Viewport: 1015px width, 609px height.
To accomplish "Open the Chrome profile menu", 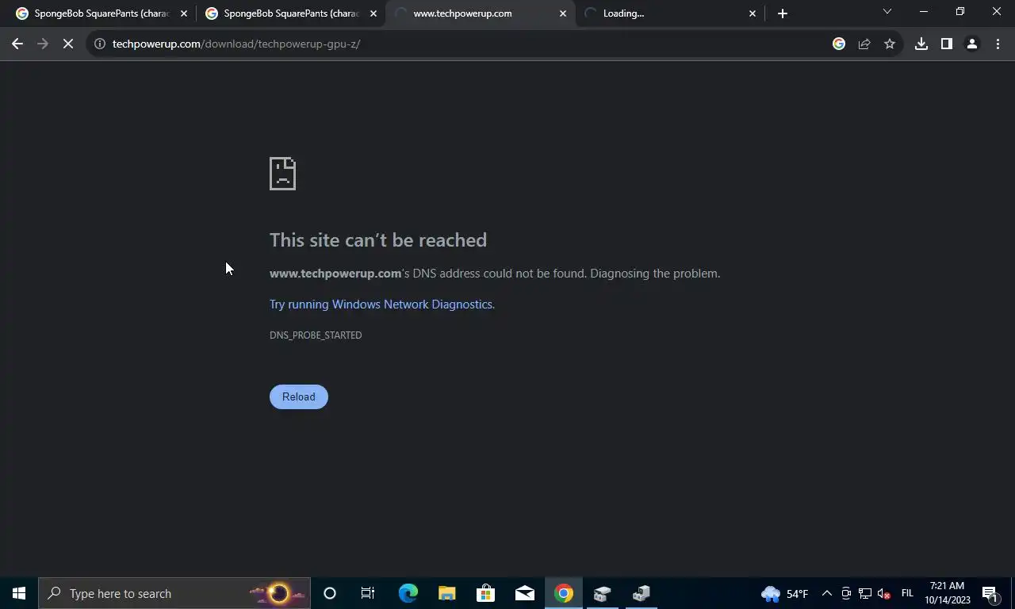I will pyautogui.click(x=972, y=44).
